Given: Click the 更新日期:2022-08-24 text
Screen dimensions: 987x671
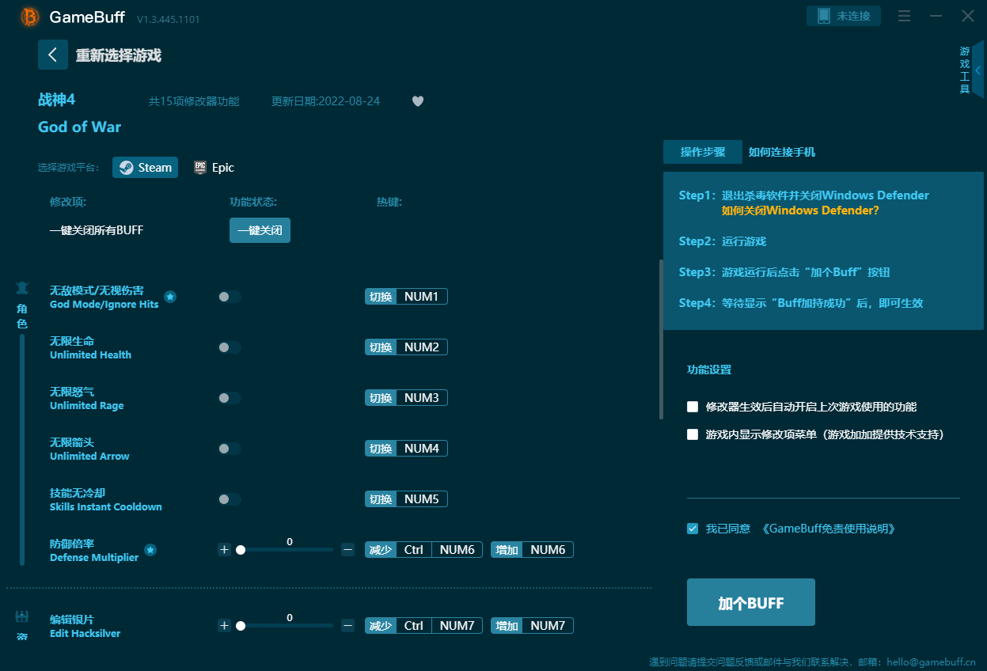Looking at the screenshot, I should point(325,101).
